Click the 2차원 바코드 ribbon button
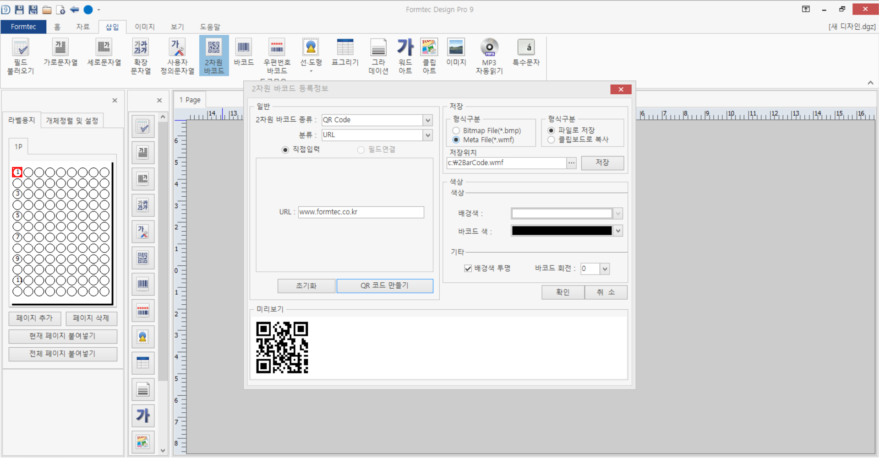The height and width of the screenshot is (458, 879). coord(214,56)
